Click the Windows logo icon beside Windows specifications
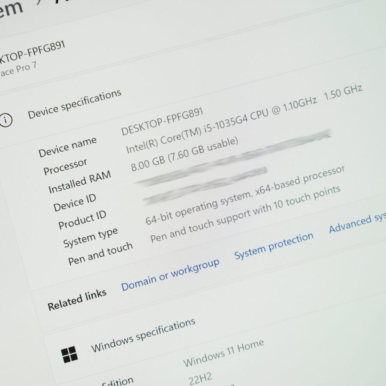Image resolution: width=386 pixels, height=386 pixels. point(69,355)
